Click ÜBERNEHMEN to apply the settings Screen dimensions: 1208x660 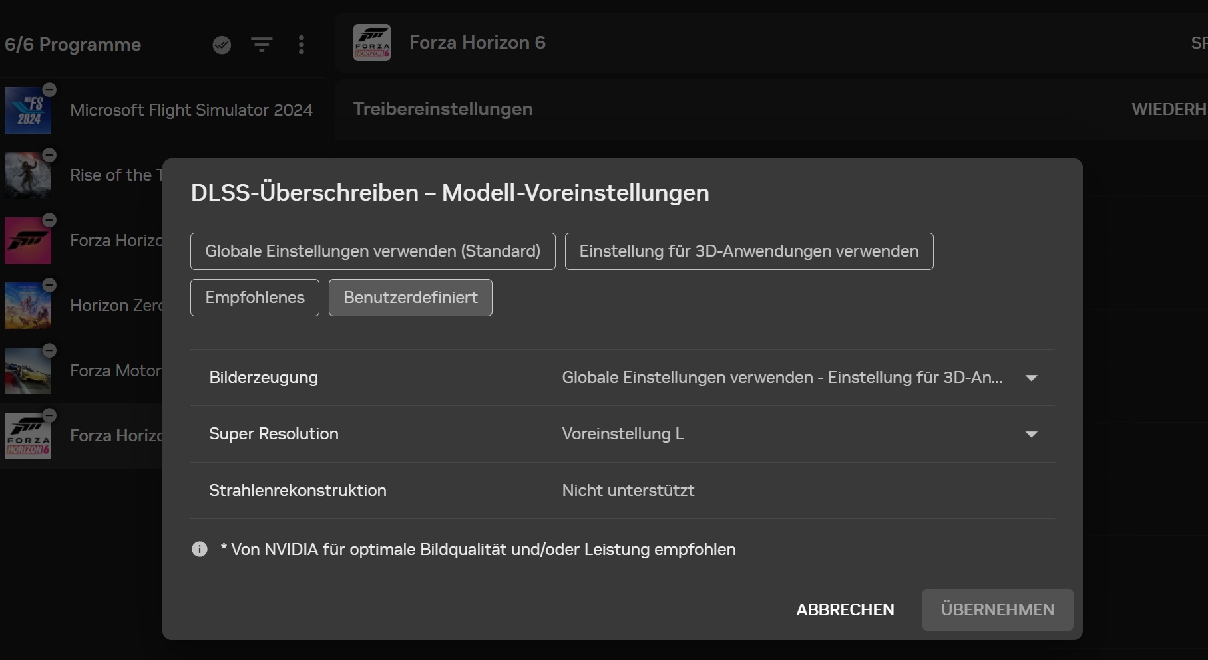(998, 609)
